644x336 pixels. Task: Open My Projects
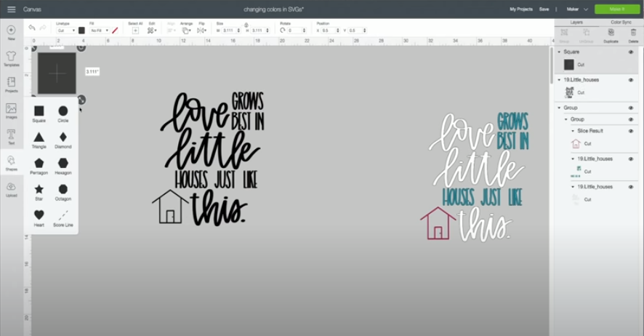point(520,9)
